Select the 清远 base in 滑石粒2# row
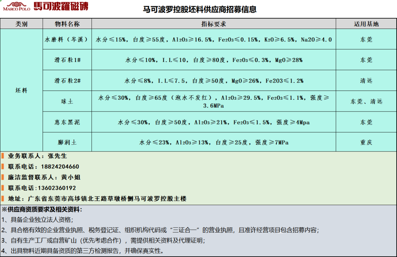 point(366,81)
